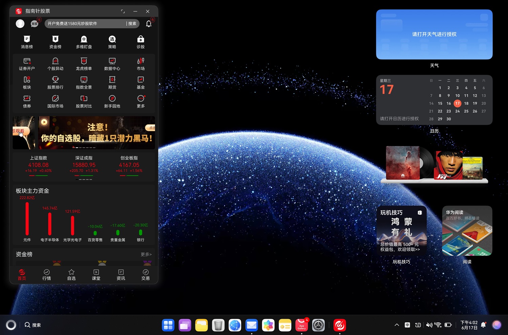The height and width of the screenshot is (335, 508).
Task: Open 股票对比 stock comparison
Action: (84, 102)
